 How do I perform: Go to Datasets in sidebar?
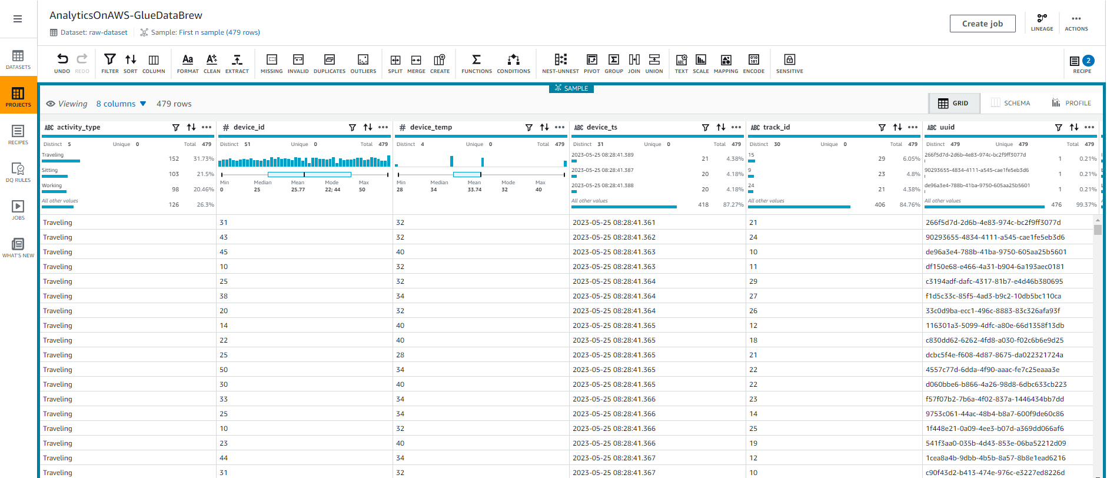click(x=18, y=59)
